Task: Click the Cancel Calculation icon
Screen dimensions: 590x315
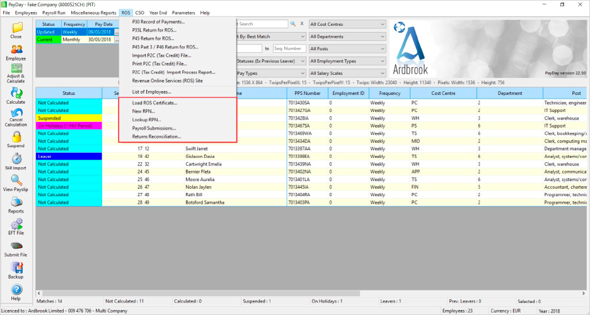Action: pos(16,113)
